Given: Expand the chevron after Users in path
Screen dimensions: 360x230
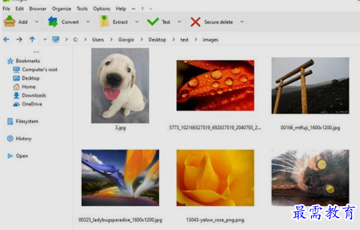Looking at the screenshot, I should point(111,39).
